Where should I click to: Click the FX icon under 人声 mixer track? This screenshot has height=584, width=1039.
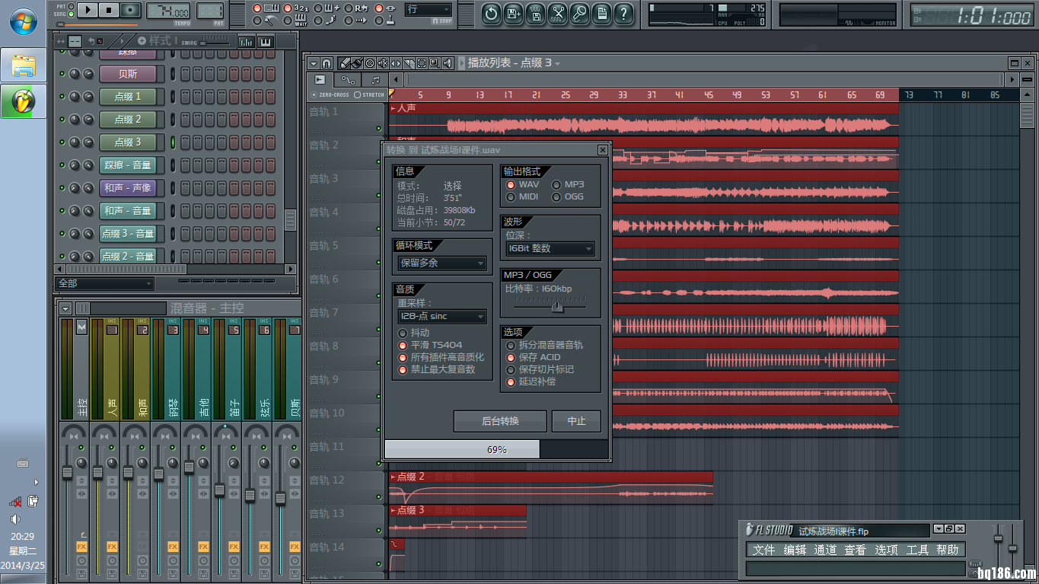coord(112,547)
